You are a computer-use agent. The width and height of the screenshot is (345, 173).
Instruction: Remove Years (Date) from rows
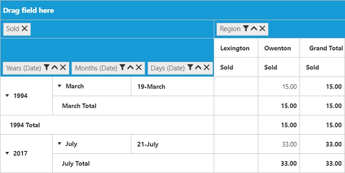pos(63,68)
